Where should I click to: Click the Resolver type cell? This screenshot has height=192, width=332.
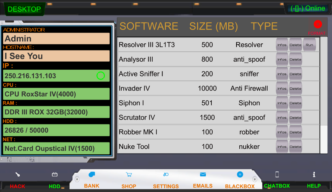[x=249, y=45]
